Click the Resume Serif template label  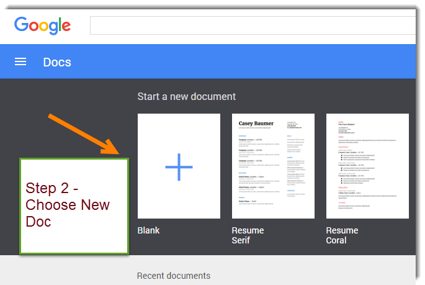248,235
